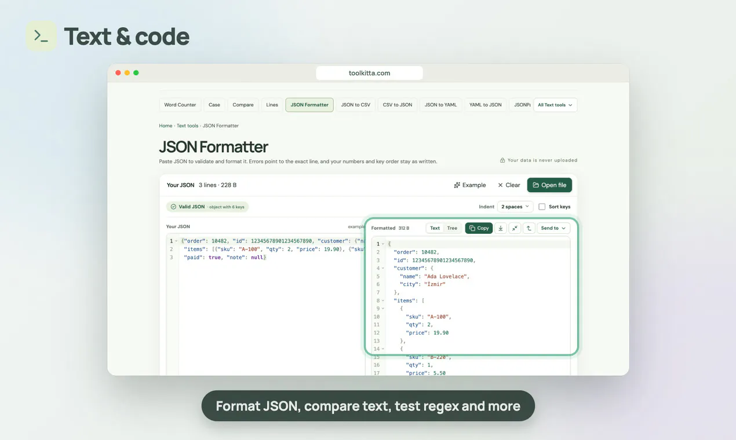Copy the formatted JSON
Image resolution: width=736 pixels, height=440 pixels.
point(479,228)
